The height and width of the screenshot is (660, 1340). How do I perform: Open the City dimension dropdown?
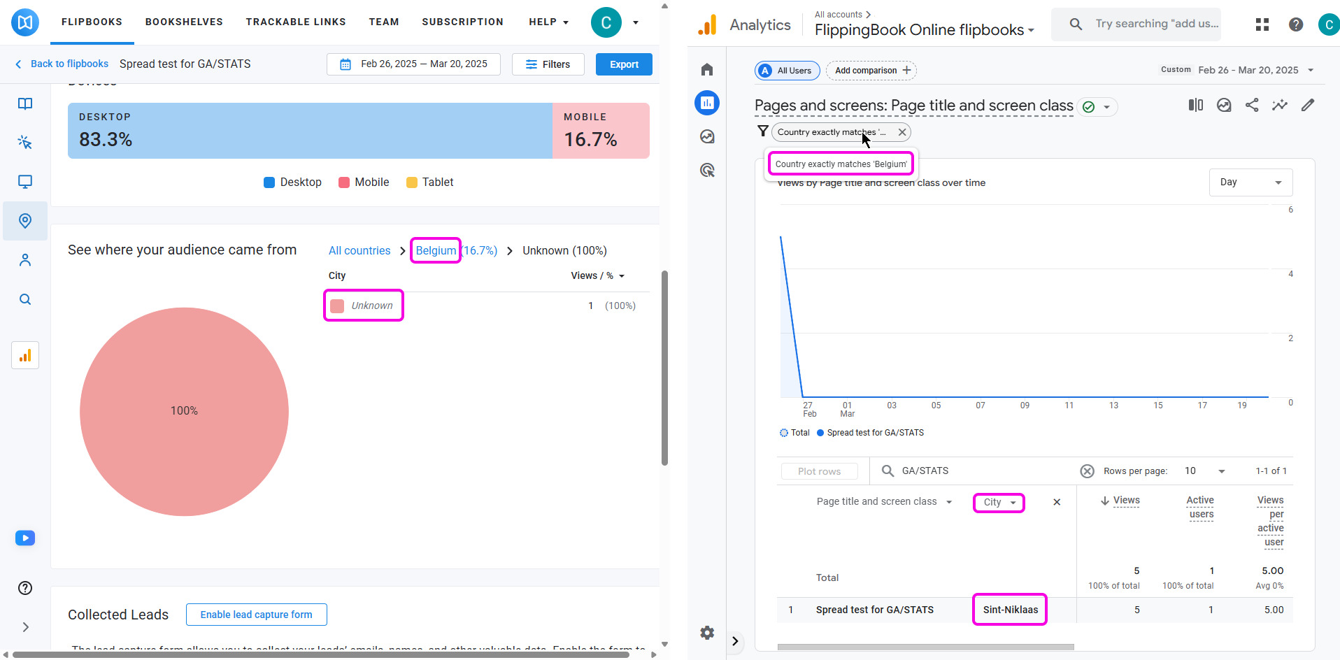click(999, 503)
